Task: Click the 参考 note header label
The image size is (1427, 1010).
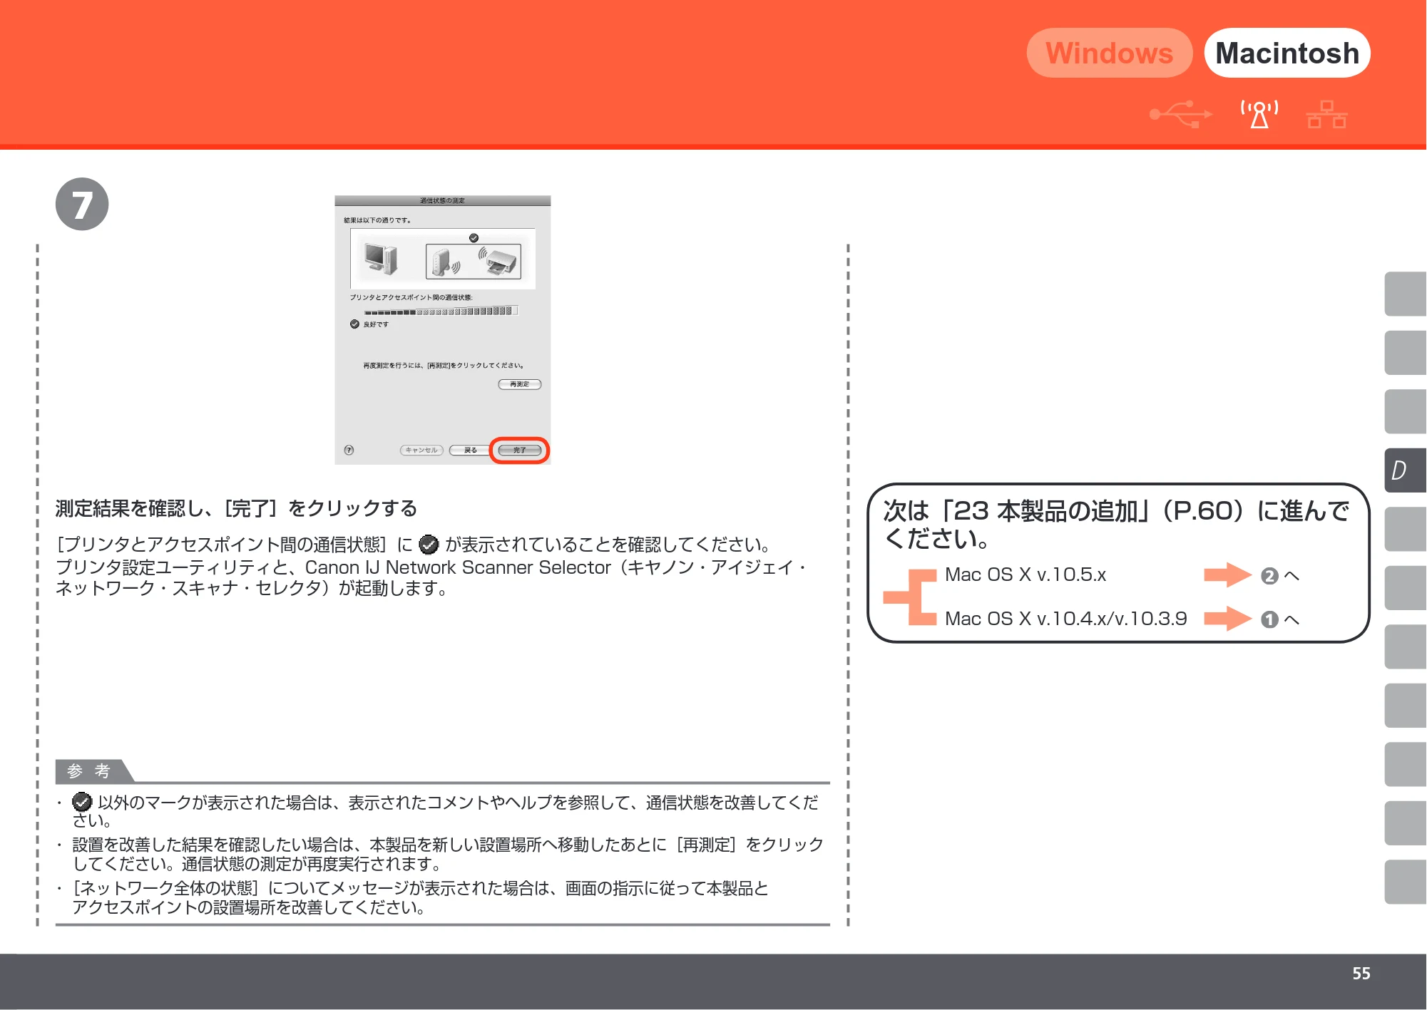Action: [89, 771]
